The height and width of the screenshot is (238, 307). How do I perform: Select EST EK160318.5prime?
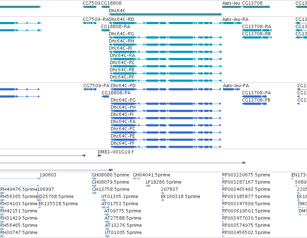pyautogui.click(x=180, y=197)
